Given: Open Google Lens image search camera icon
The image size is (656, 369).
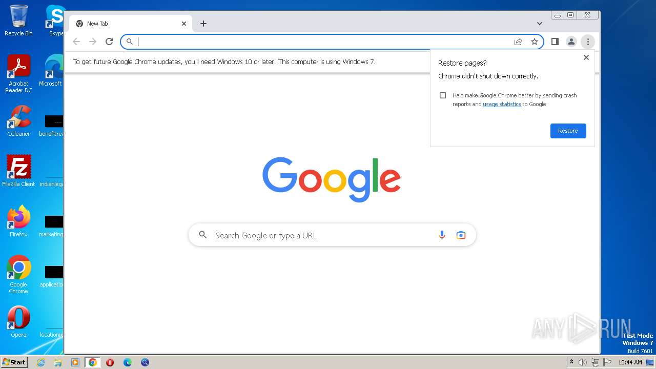Looking at the screenshot, I should click(x=461, y=235).
